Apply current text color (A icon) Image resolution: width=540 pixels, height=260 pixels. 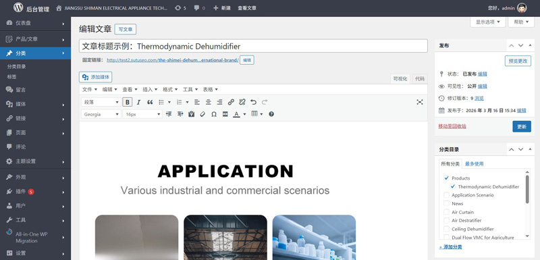click(x=236, y=114)
